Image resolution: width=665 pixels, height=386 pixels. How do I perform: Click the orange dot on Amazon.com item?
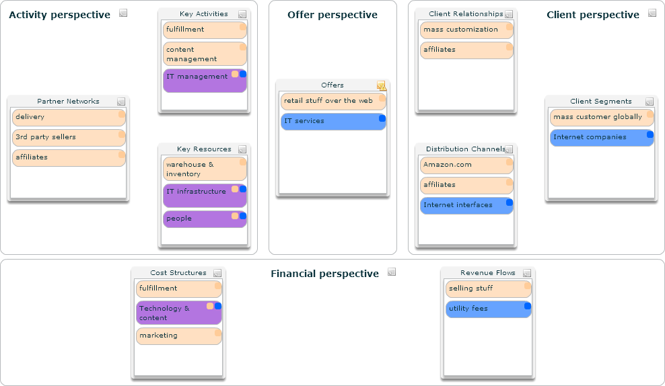(510, 162)
